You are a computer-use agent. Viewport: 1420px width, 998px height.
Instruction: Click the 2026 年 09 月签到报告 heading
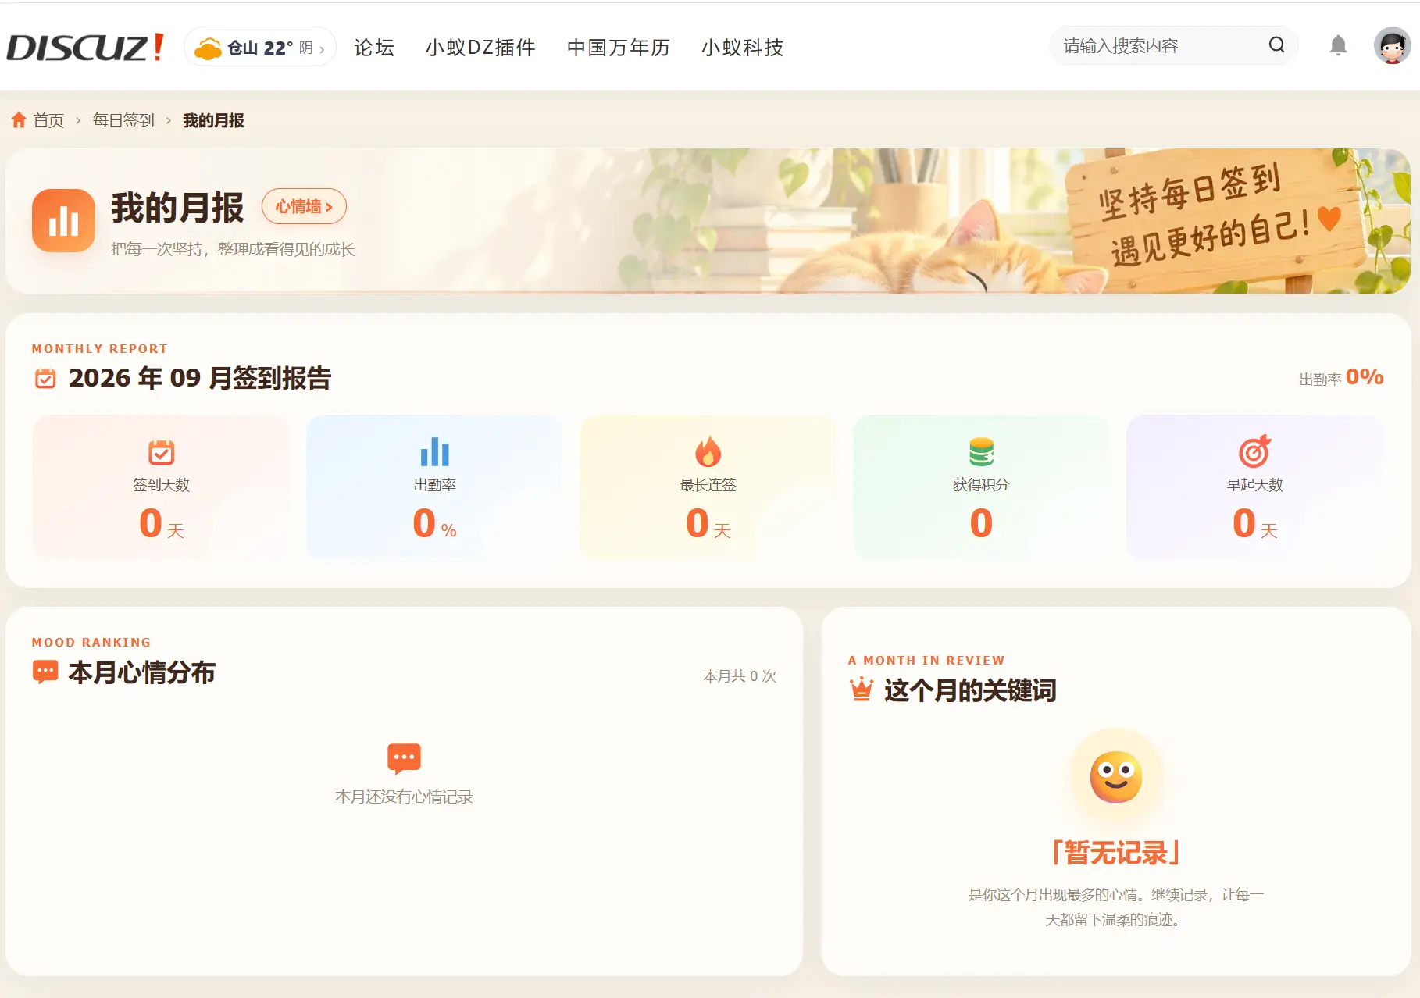[200, 378]
